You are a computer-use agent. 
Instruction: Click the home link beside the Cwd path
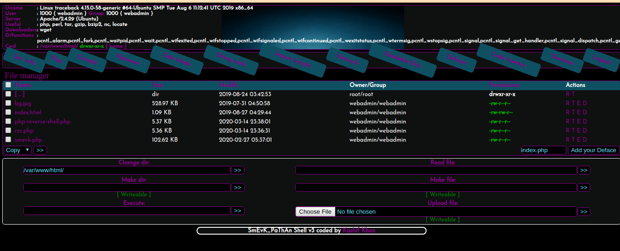[x=116, y=46]
